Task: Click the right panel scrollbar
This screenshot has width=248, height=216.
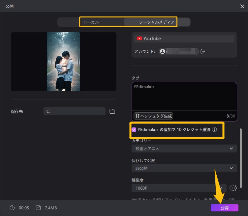Action: coord(240,158)
